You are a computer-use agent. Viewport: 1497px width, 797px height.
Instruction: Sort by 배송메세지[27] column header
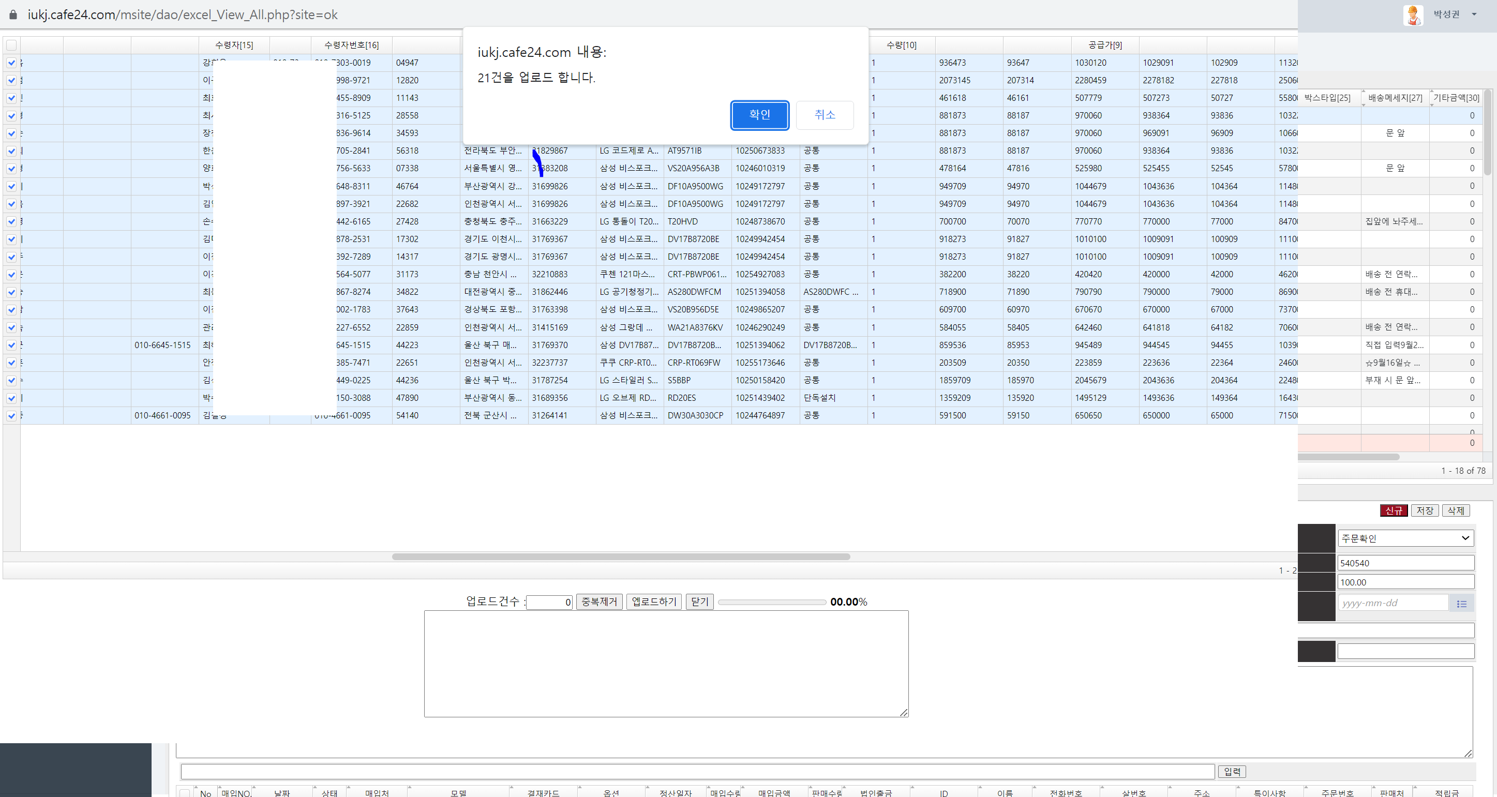(x=1395, y=98)
